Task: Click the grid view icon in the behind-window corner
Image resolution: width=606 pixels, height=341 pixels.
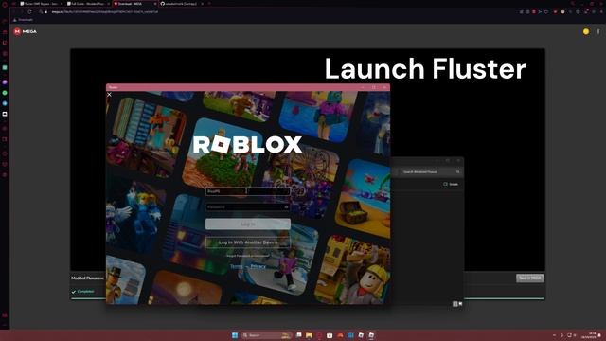Action: click(454, 304)
